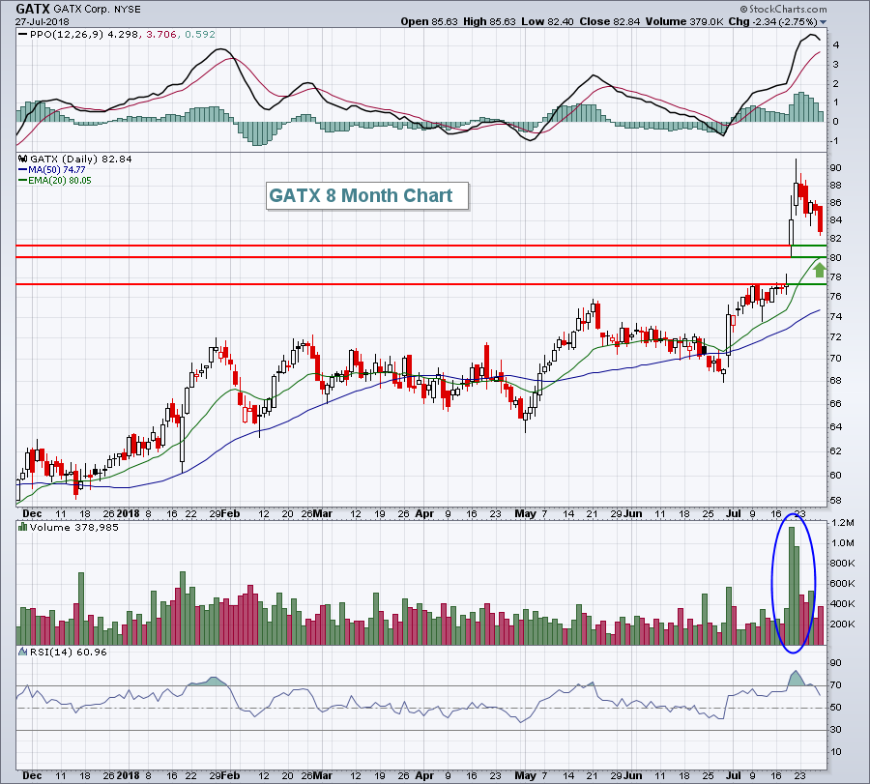Click the PPO signal value 3.706
Image resolution: width=870 pixels, height=784 pixels.
pyautogui.click(x=160, y=35)
